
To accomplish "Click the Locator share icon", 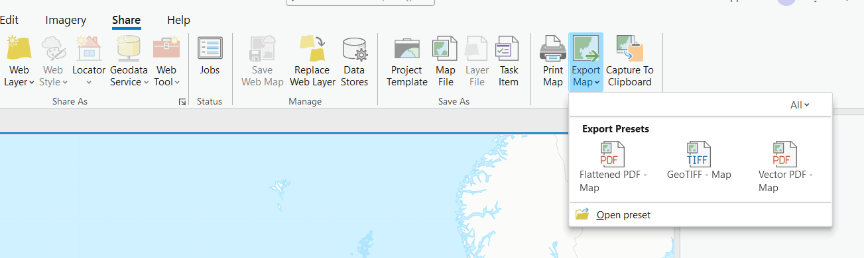I will coord(89,48).
